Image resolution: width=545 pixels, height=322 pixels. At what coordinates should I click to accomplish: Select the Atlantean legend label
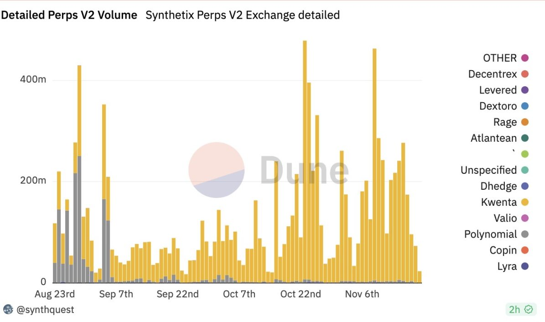pyautogui.click(x=493, y=138)
